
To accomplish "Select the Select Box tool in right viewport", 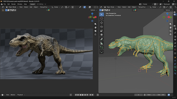I will (102, 14).
